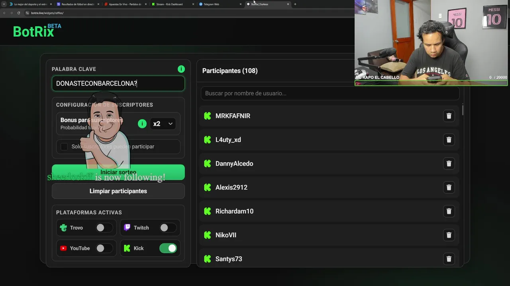The width and height of the screenshot is (510, 286).
Task: Click the Kick platform icon in Plataformas Activas
Action: pos(127,248)
